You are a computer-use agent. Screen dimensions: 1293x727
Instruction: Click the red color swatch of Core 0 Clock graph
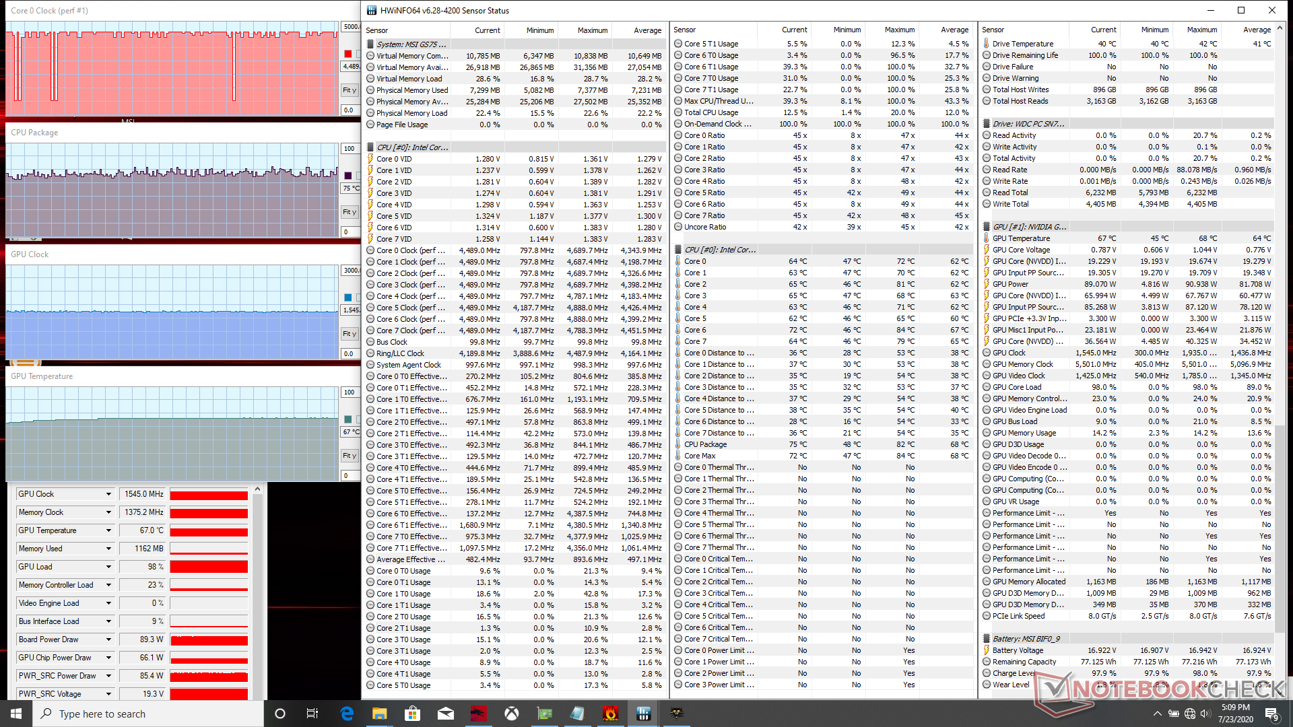(348, 54)
